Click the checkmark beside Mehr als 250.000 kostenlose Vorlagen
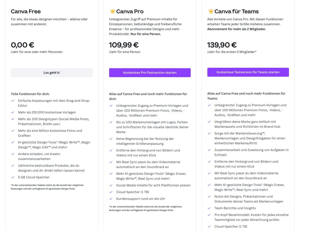321x231 pixels. pos(13,112)
